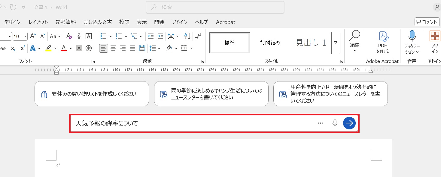The height and width of the screenshot is (177, 441).
Task: Switch to the 校閲 ribbon tab
Action: click(x=124, y=22)
